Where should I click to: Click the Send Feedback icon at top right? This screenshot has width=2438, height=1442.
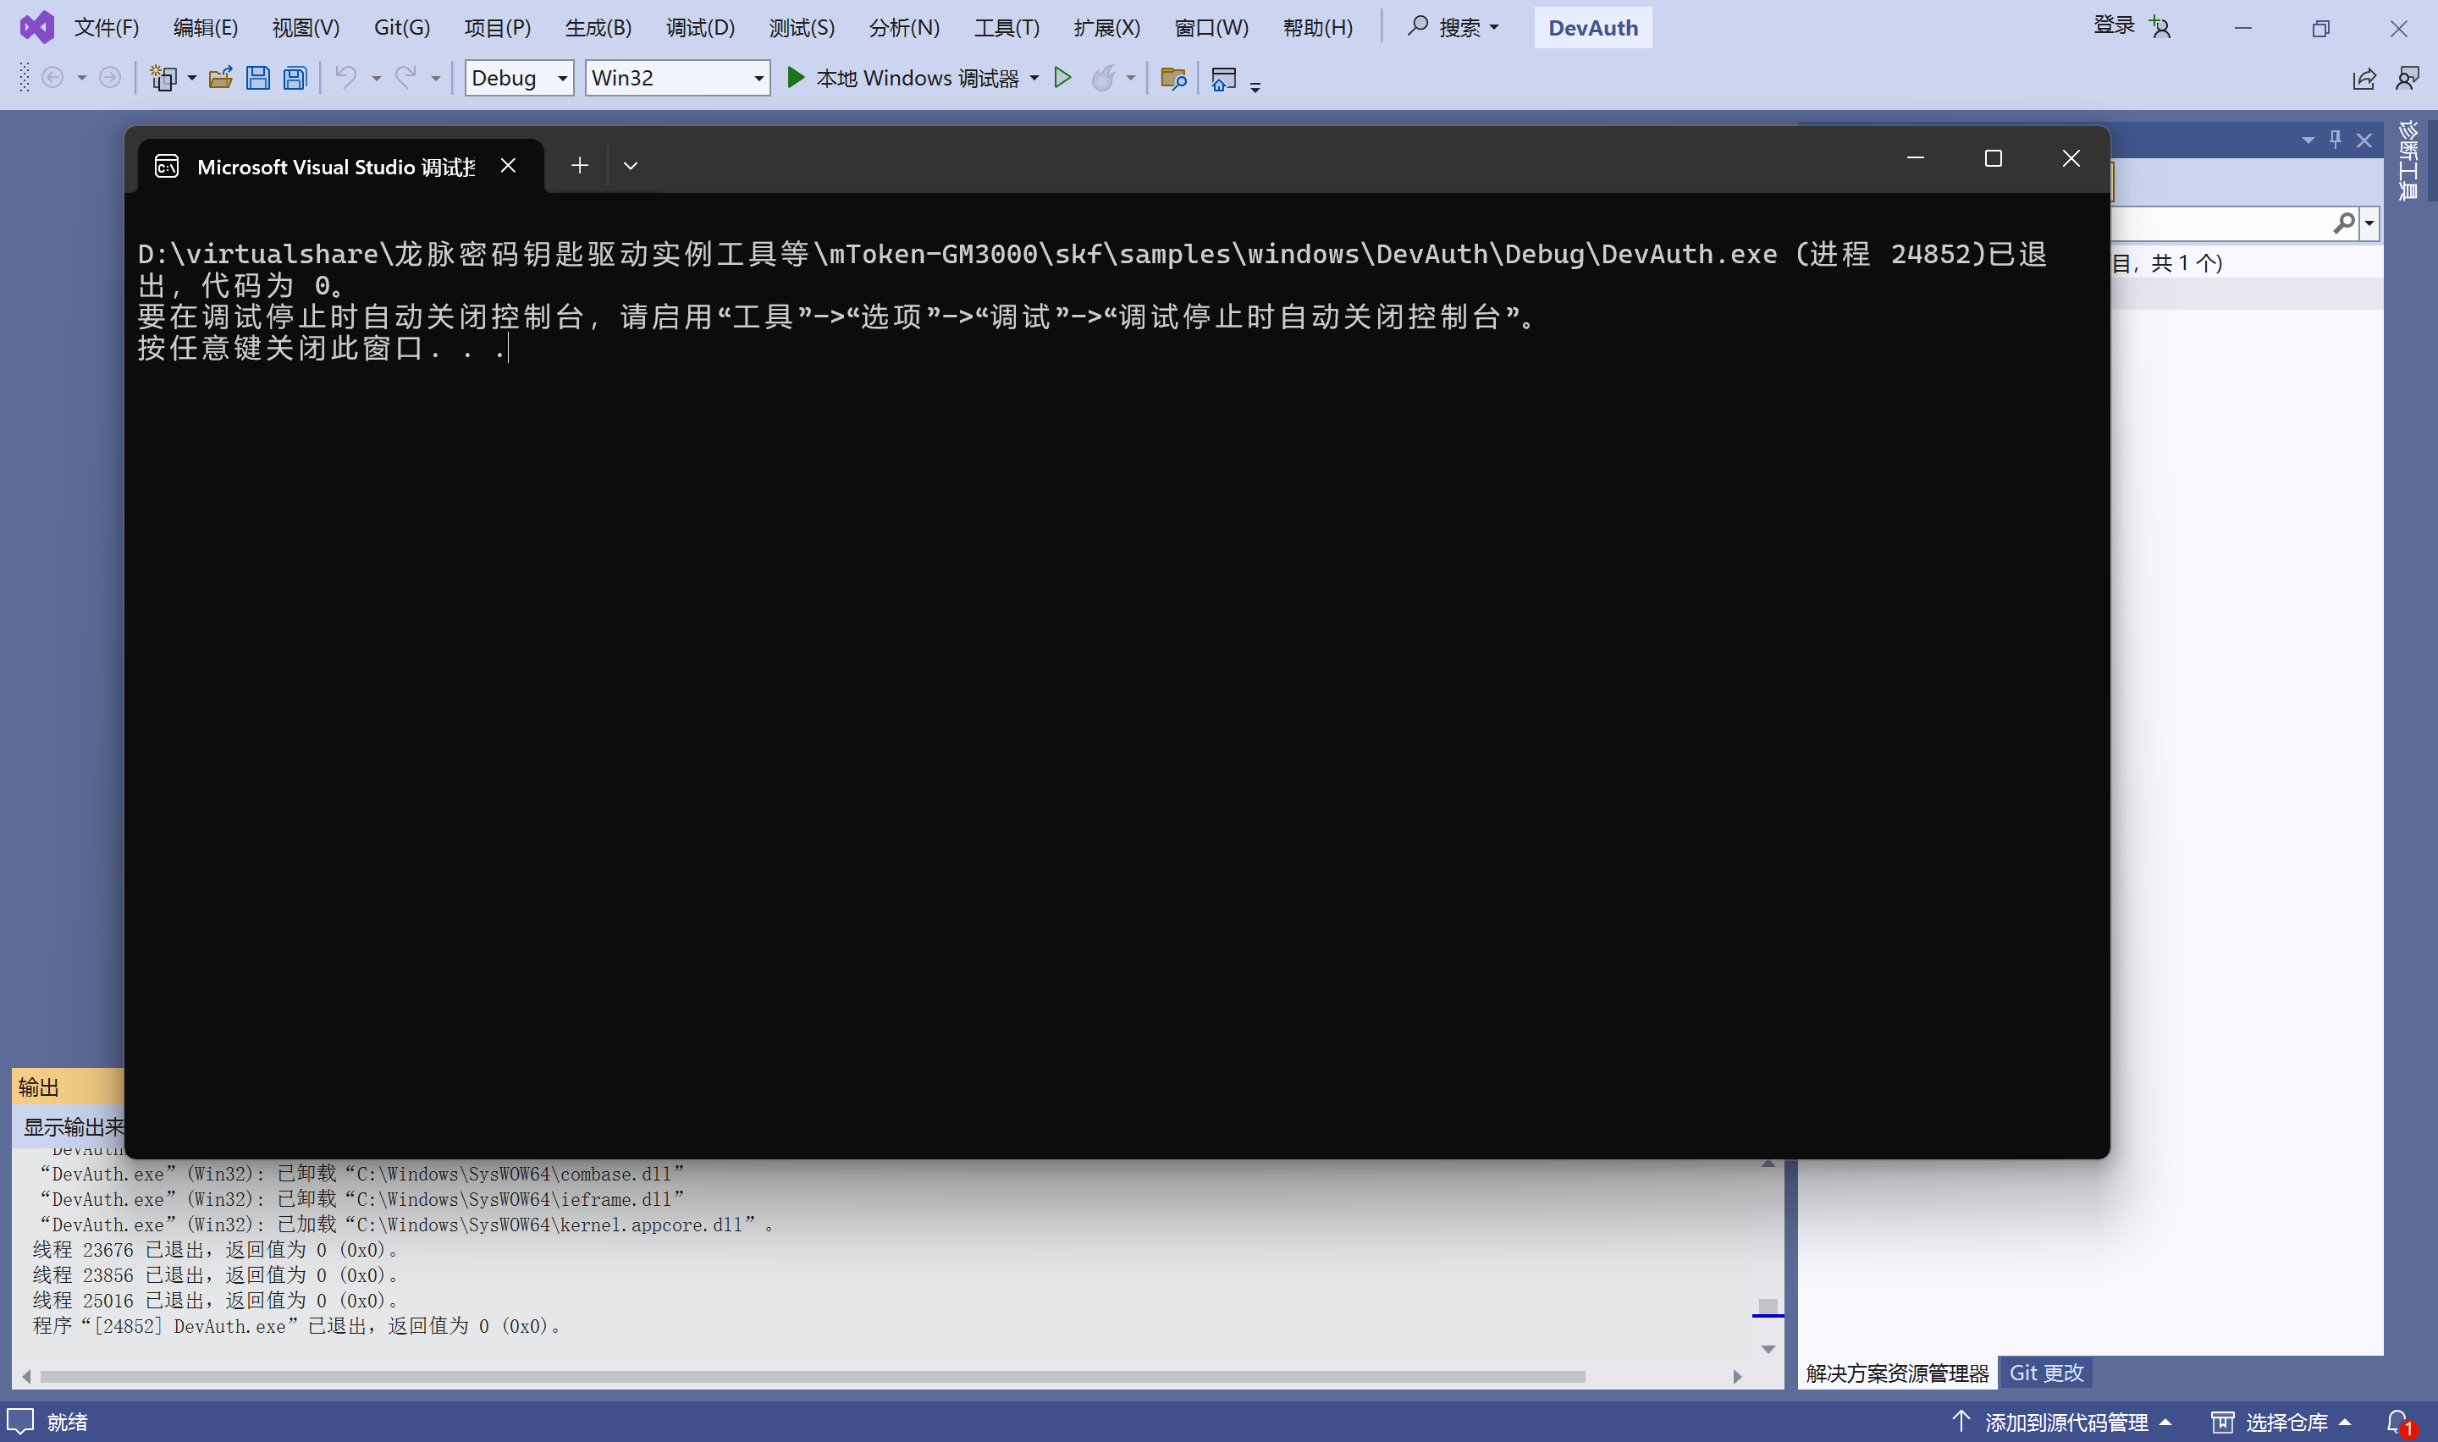(x=2408, y=78)
